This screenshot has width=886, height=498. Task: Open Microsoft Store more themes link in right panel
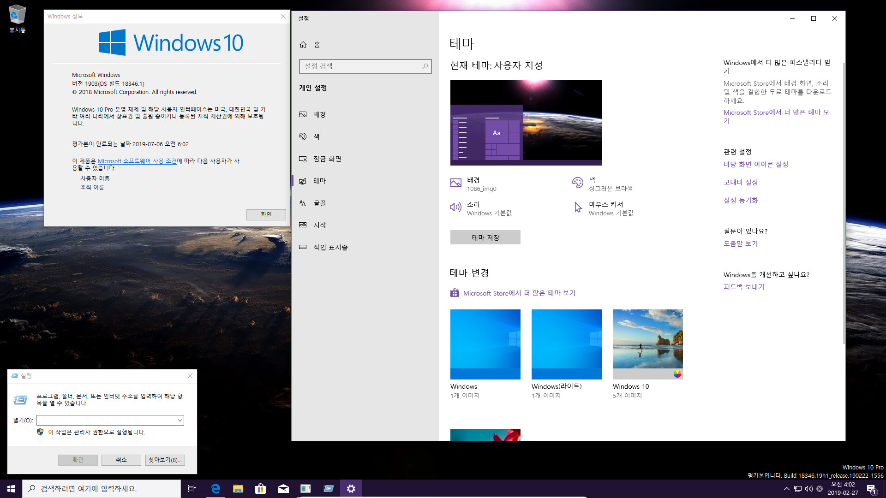(777, 117)
